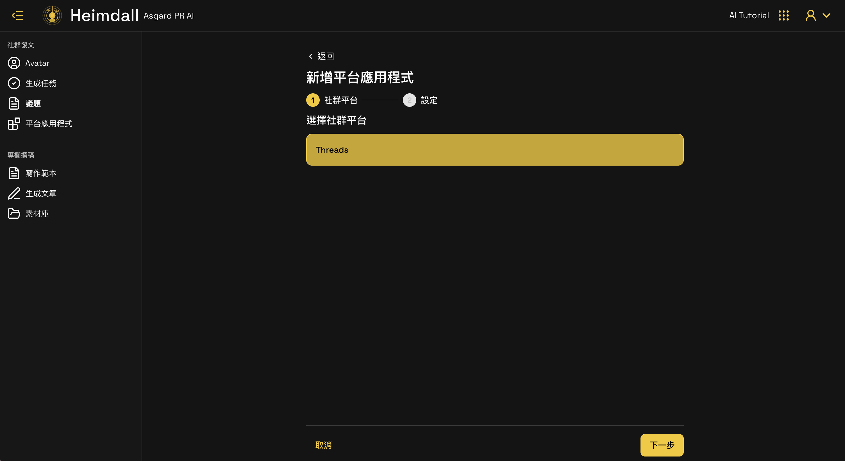The width and height of the screenshot is (845, 461).
Task: Click the 選擇社群平台 heading
Action: [x=336, y=120]
